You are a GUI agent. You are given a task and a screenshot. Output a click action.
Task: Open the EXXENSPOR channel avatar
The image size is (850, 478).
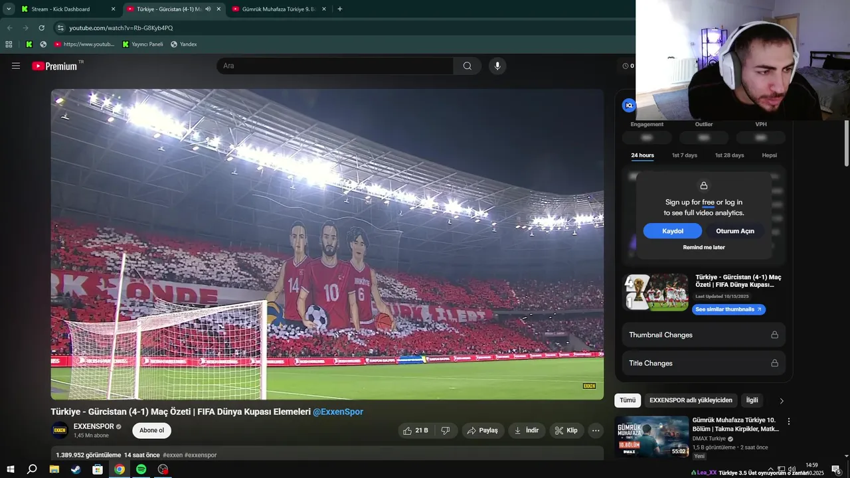(60, 430)
